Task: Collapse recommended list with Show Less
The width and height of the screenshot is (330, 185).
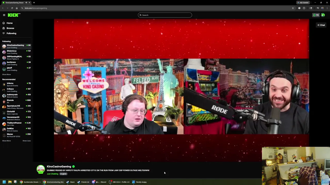Action: click(x=27, y=141)
